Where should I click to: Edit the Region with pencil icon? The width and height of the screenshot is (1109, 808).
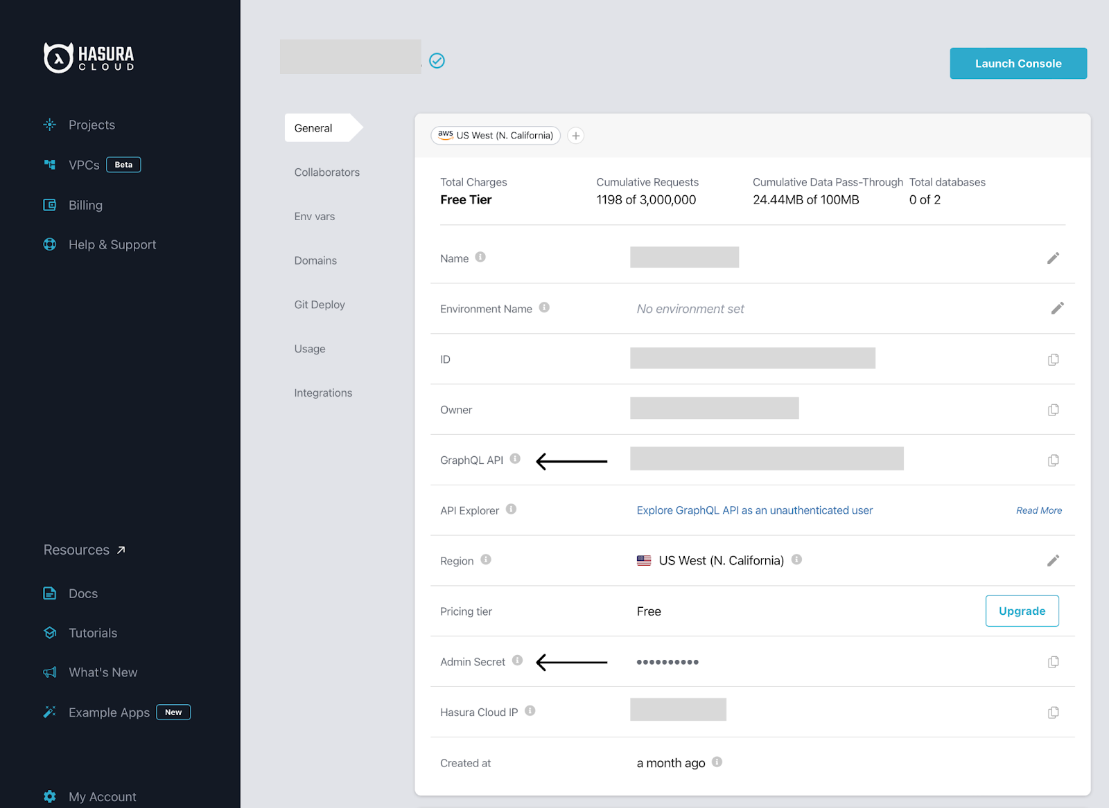tap(1053, 561)
